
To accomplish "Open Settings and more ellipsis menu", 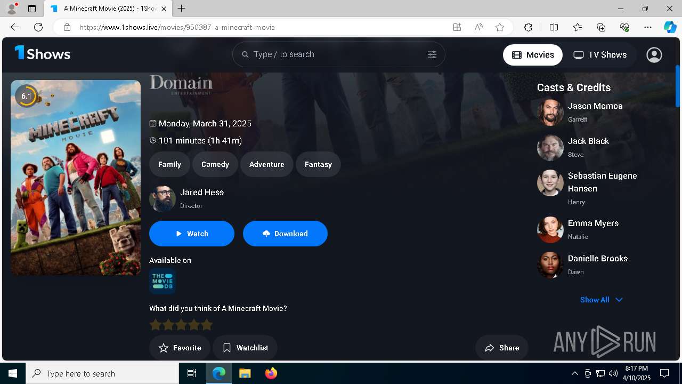I will click(648, 27).
